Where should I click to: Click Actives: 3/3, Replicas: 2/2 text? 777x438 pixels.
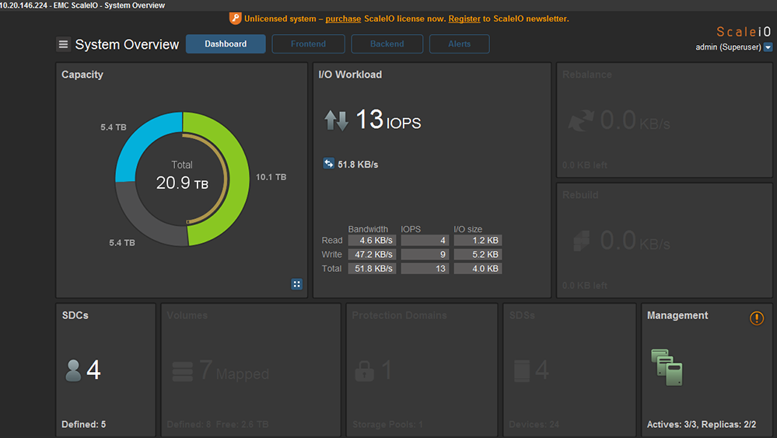click(x=702, y=424)
